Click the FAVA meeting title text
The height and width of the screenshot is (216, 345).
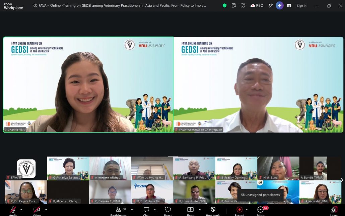click(122, 6)
